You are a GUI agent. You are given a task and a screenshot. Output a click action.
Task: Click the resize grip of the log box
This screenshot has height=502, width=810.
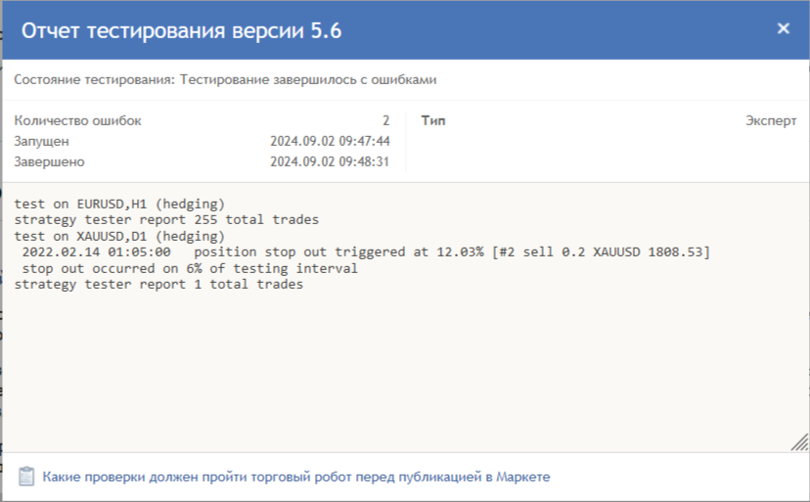pyautogui.click(x=799, y=442)
